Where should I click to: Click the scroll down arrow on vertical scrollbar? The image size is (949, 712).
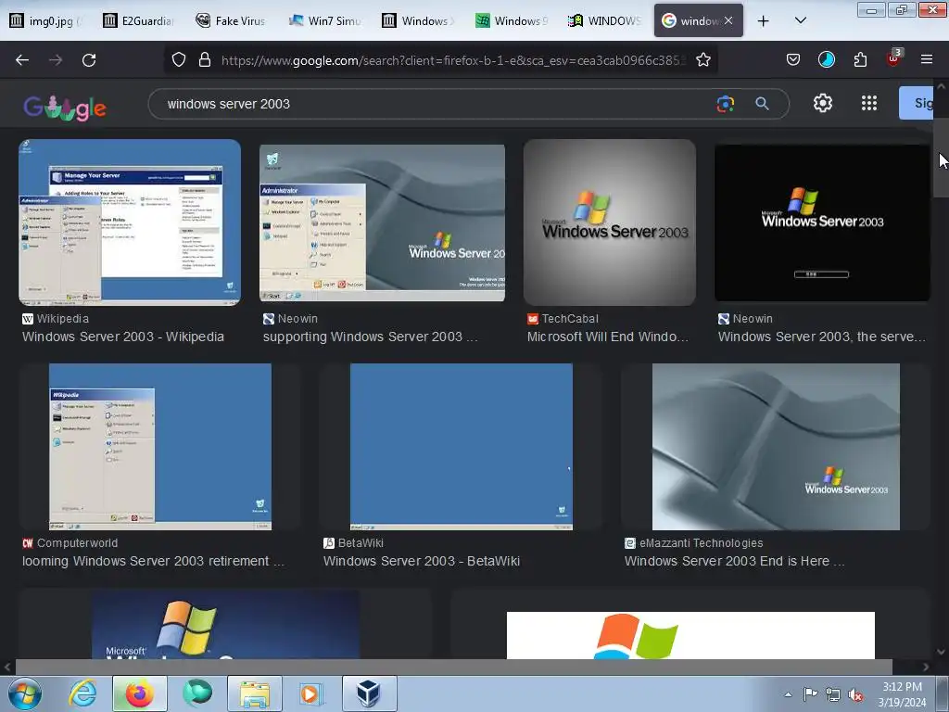point(941,652)
